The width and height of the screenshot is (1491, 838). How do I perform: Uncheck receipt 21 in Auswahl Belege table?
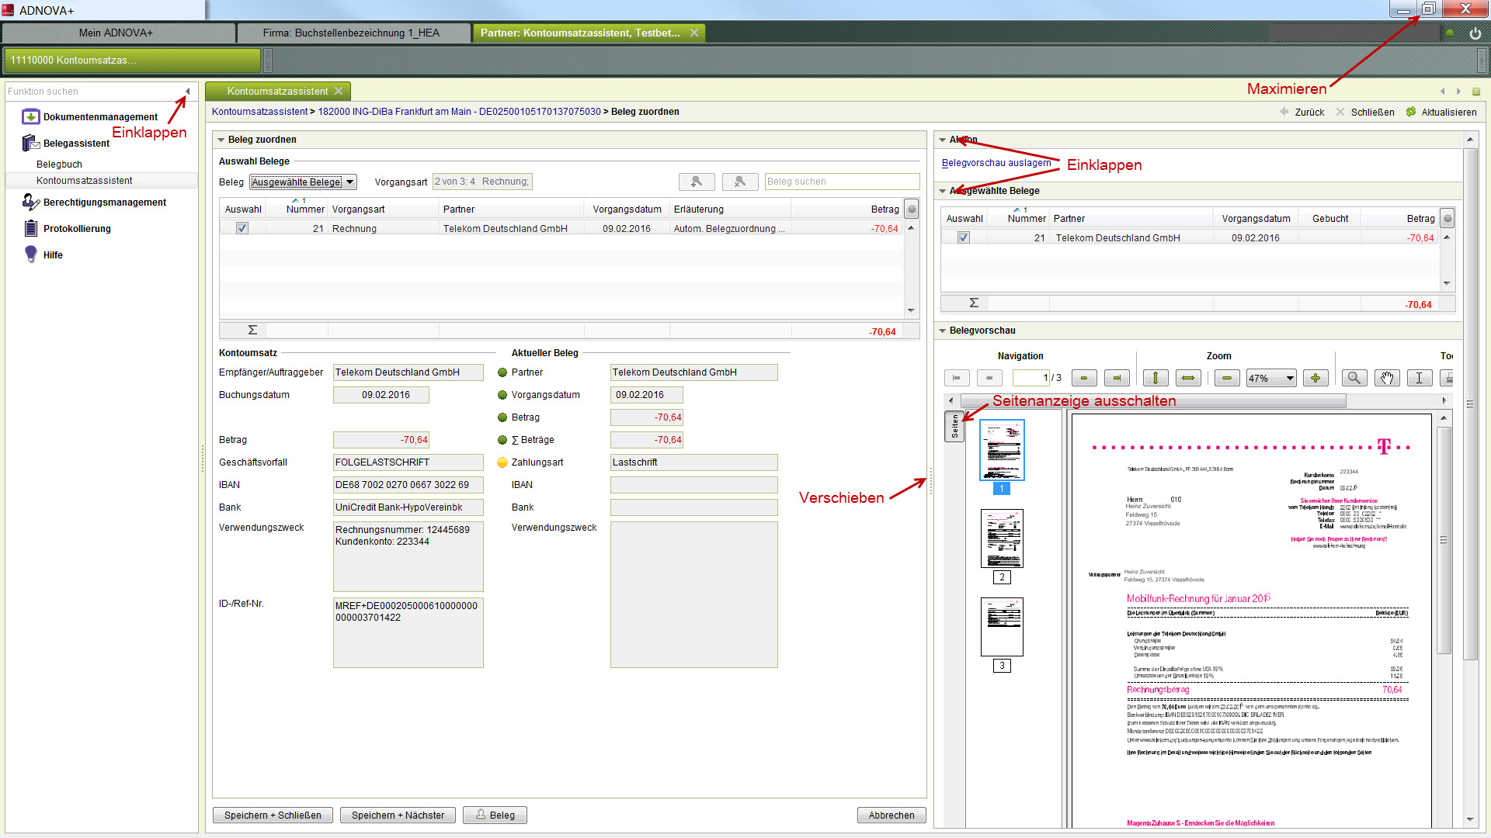242,228
